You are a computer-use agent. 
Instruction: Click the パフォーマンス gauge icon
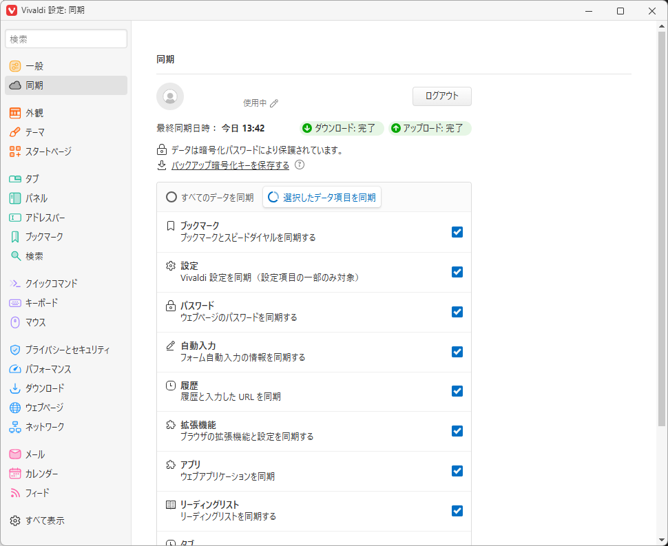(15, 369)
